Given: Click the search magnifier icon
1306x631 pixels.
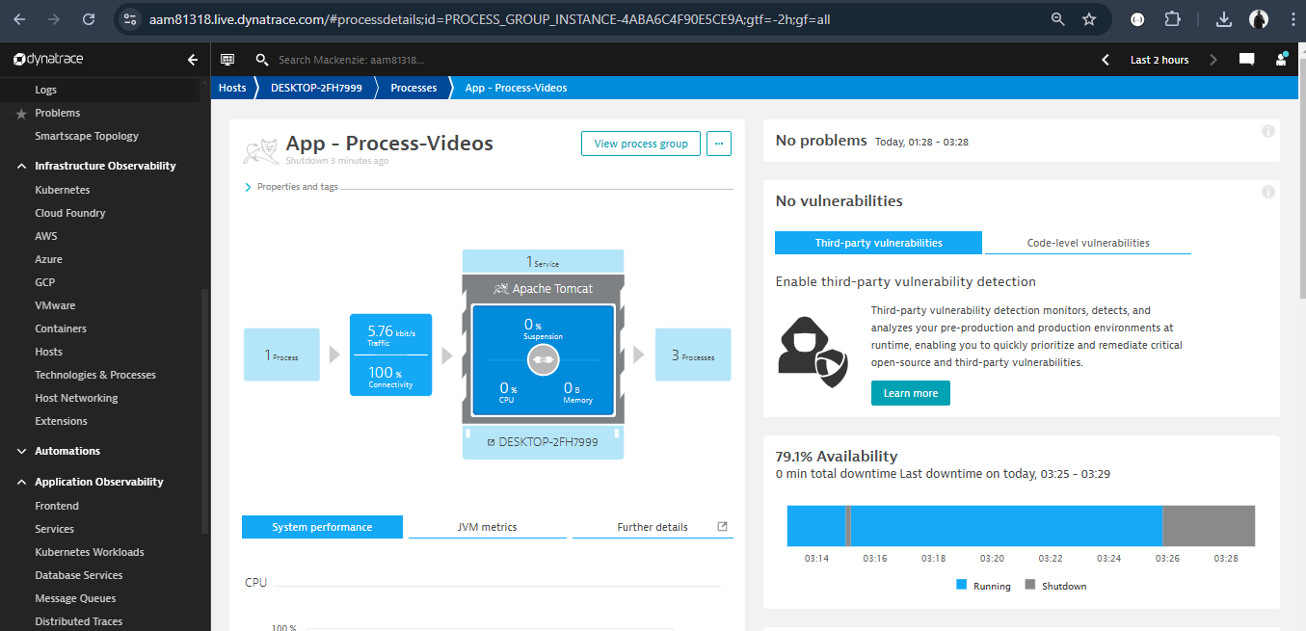Looking at the screenshot, I should (261, 60).
